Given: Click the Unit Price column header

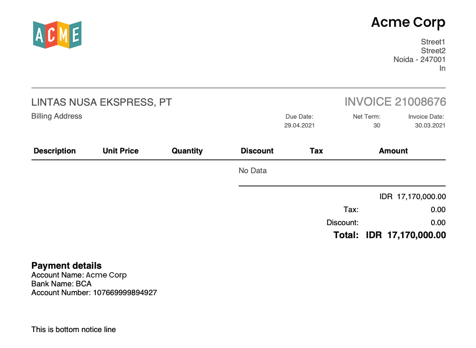Looking at the screenshot, I should [120, 151].
